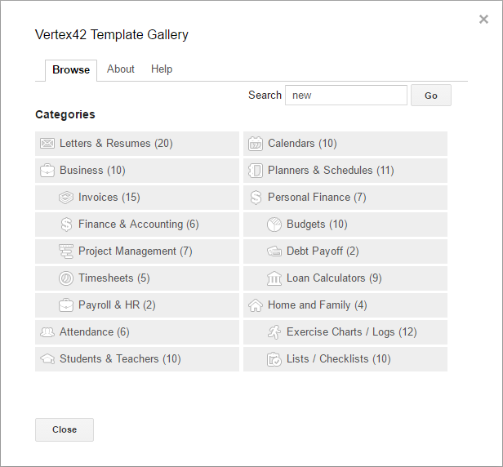Click the calendar icon beside Calendars
Image resolution: width=503 pixels, height=467 pixels.
[256, 144]
